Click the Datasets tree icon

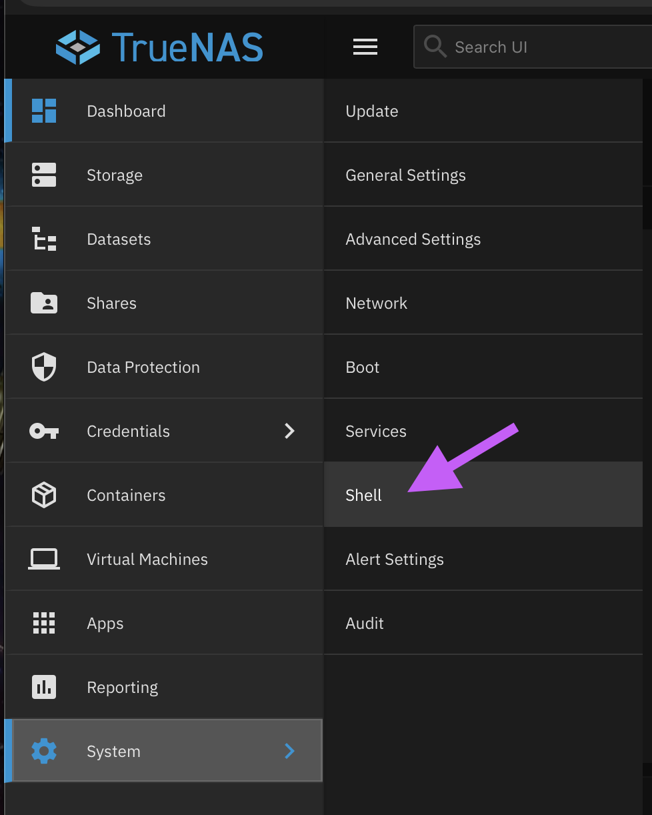point(44,239)
